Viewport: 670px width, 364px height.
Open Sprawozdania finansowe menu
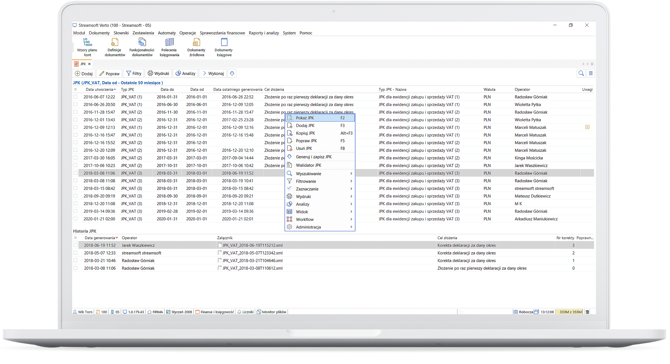tap(222, 33)
